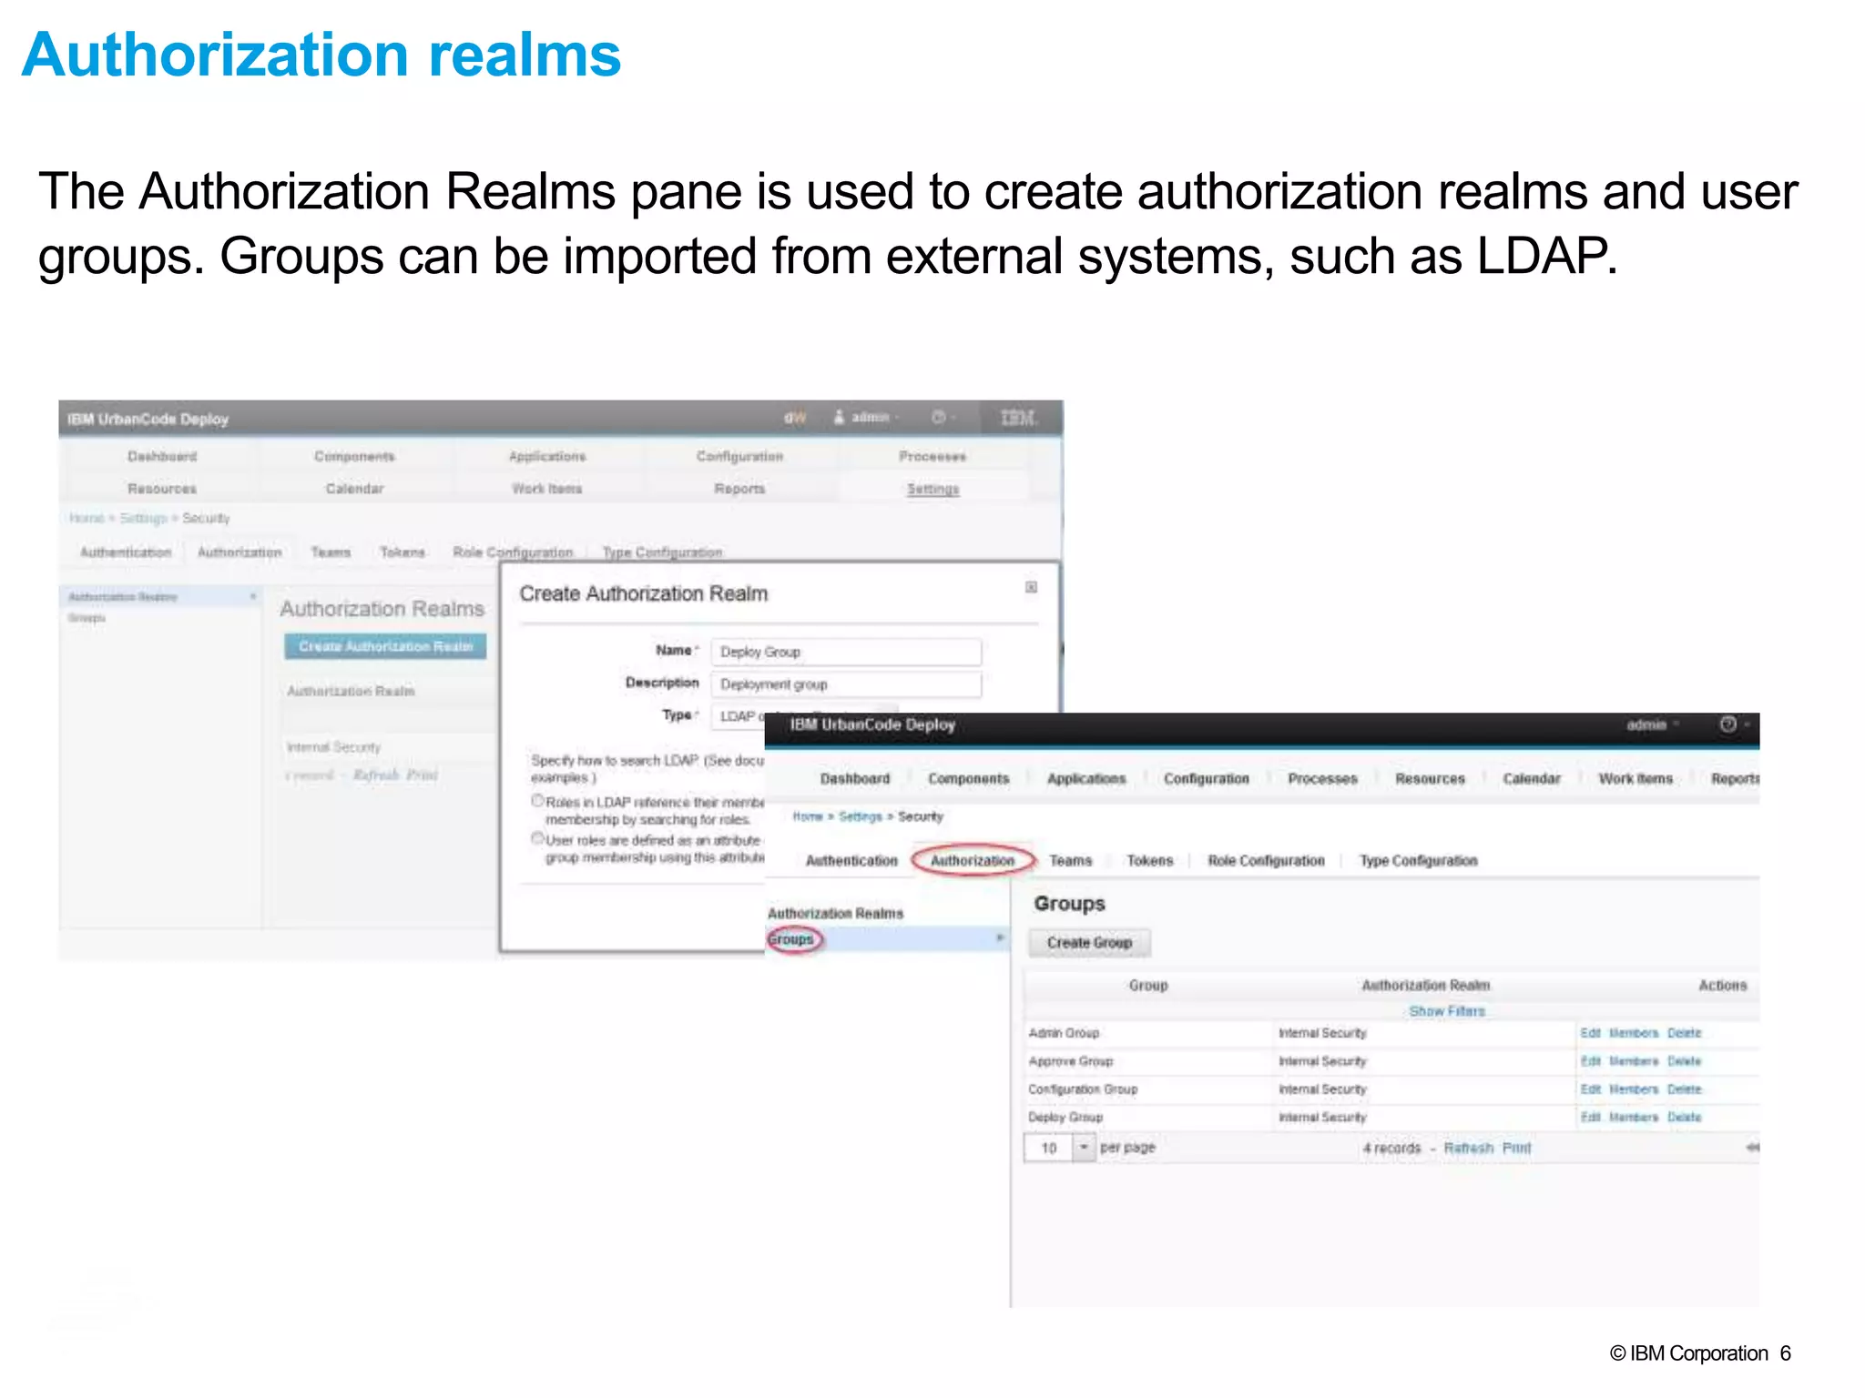Click the IBM logo in the back window
The height and width of the screenshot is (1398, 1865).
pyautogui.click(x=1018, y=418)
